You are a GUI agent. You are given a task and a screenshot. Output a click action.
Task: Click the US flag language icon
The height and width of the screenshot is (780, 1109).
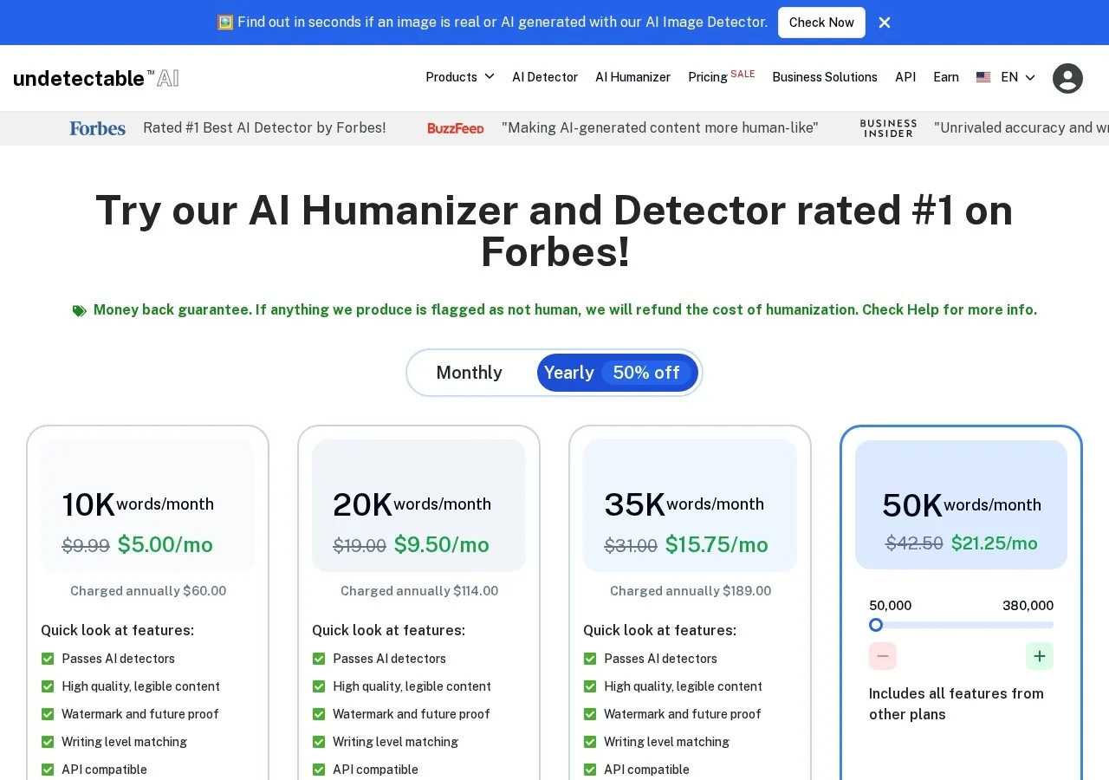tap(983, 77)
